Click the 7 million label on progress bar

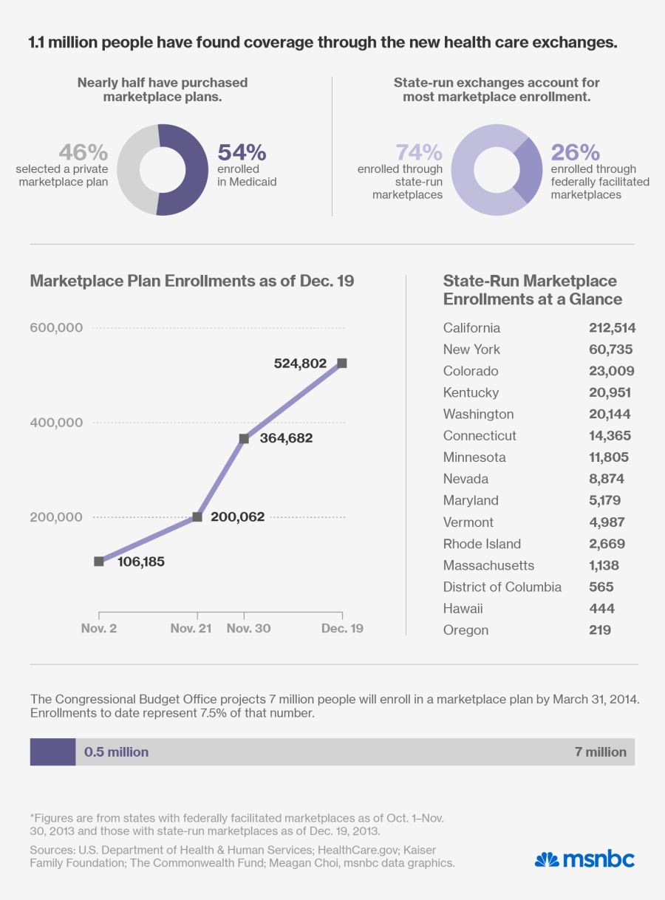click(x=600, y=752)
